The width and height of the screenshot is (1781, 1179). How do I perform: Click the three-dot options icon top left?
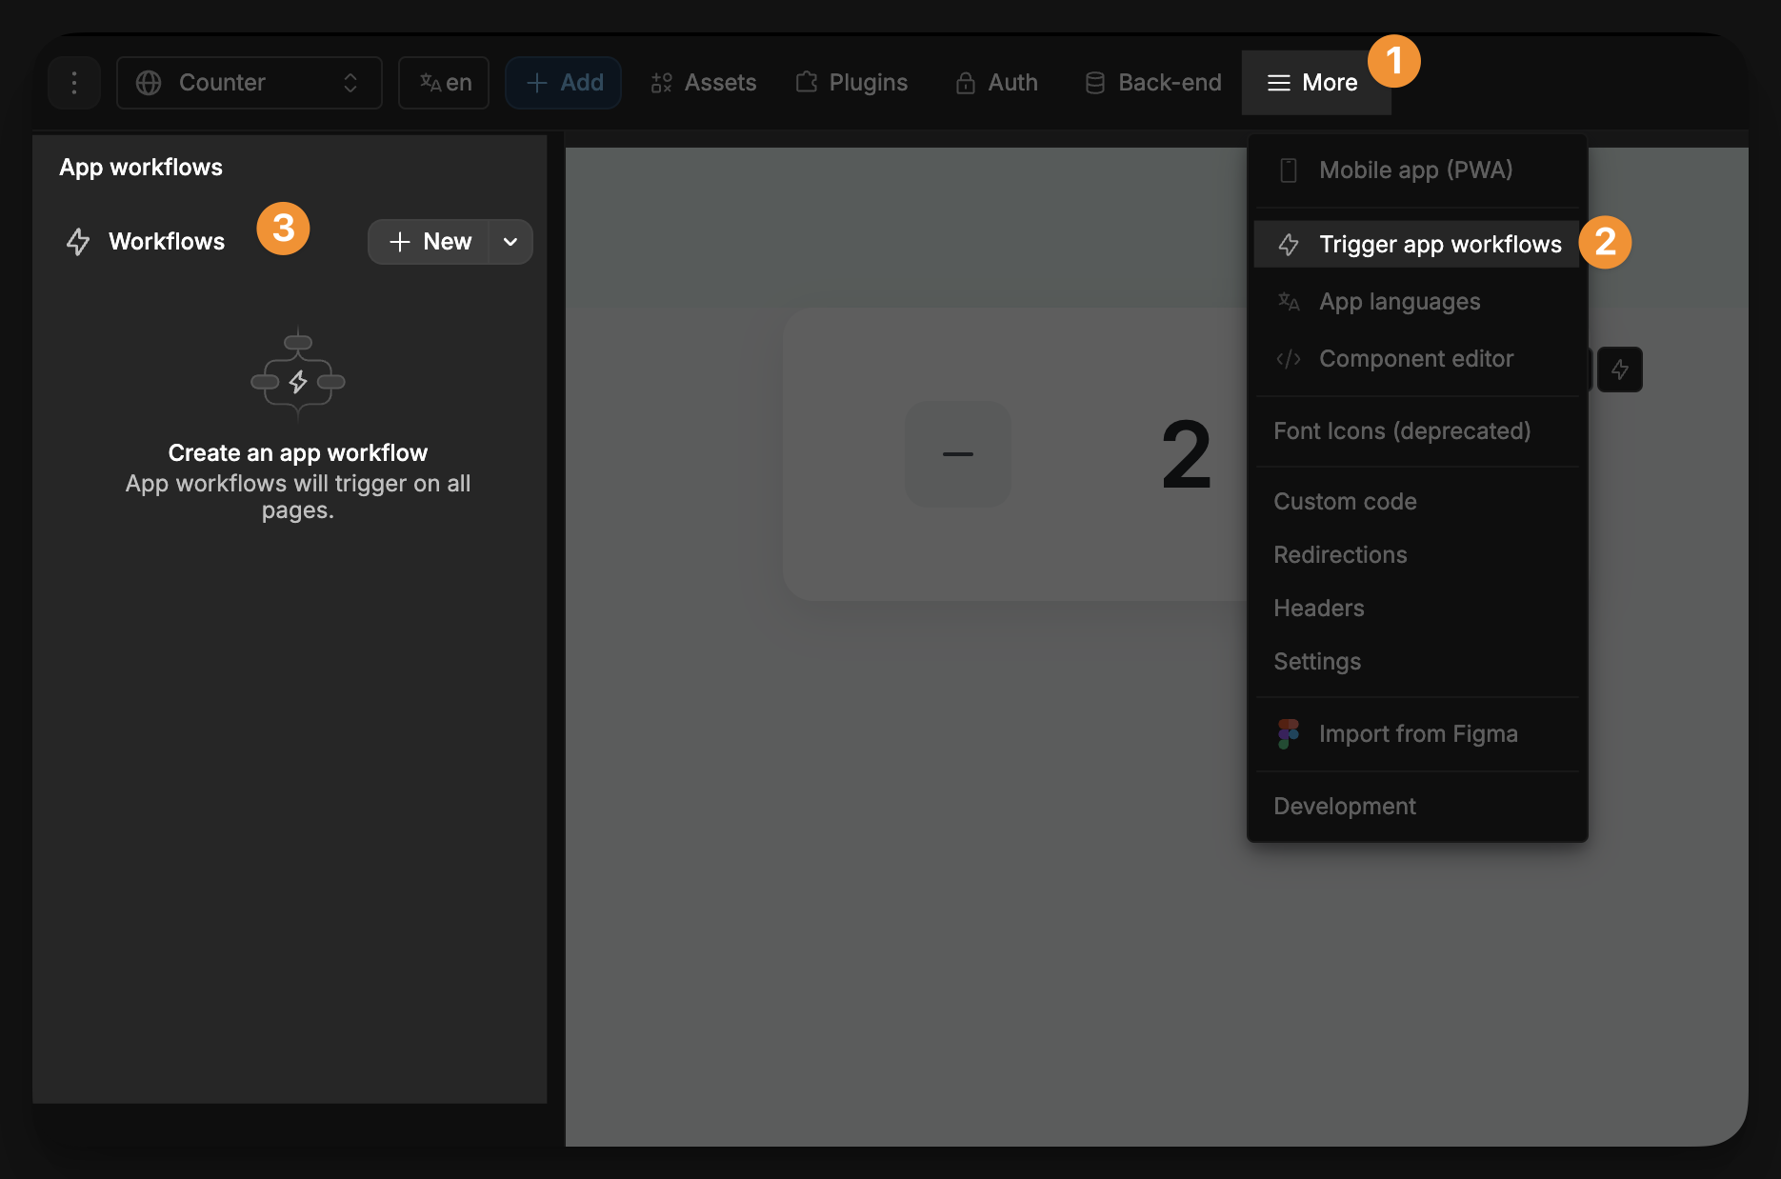[73, 83]
